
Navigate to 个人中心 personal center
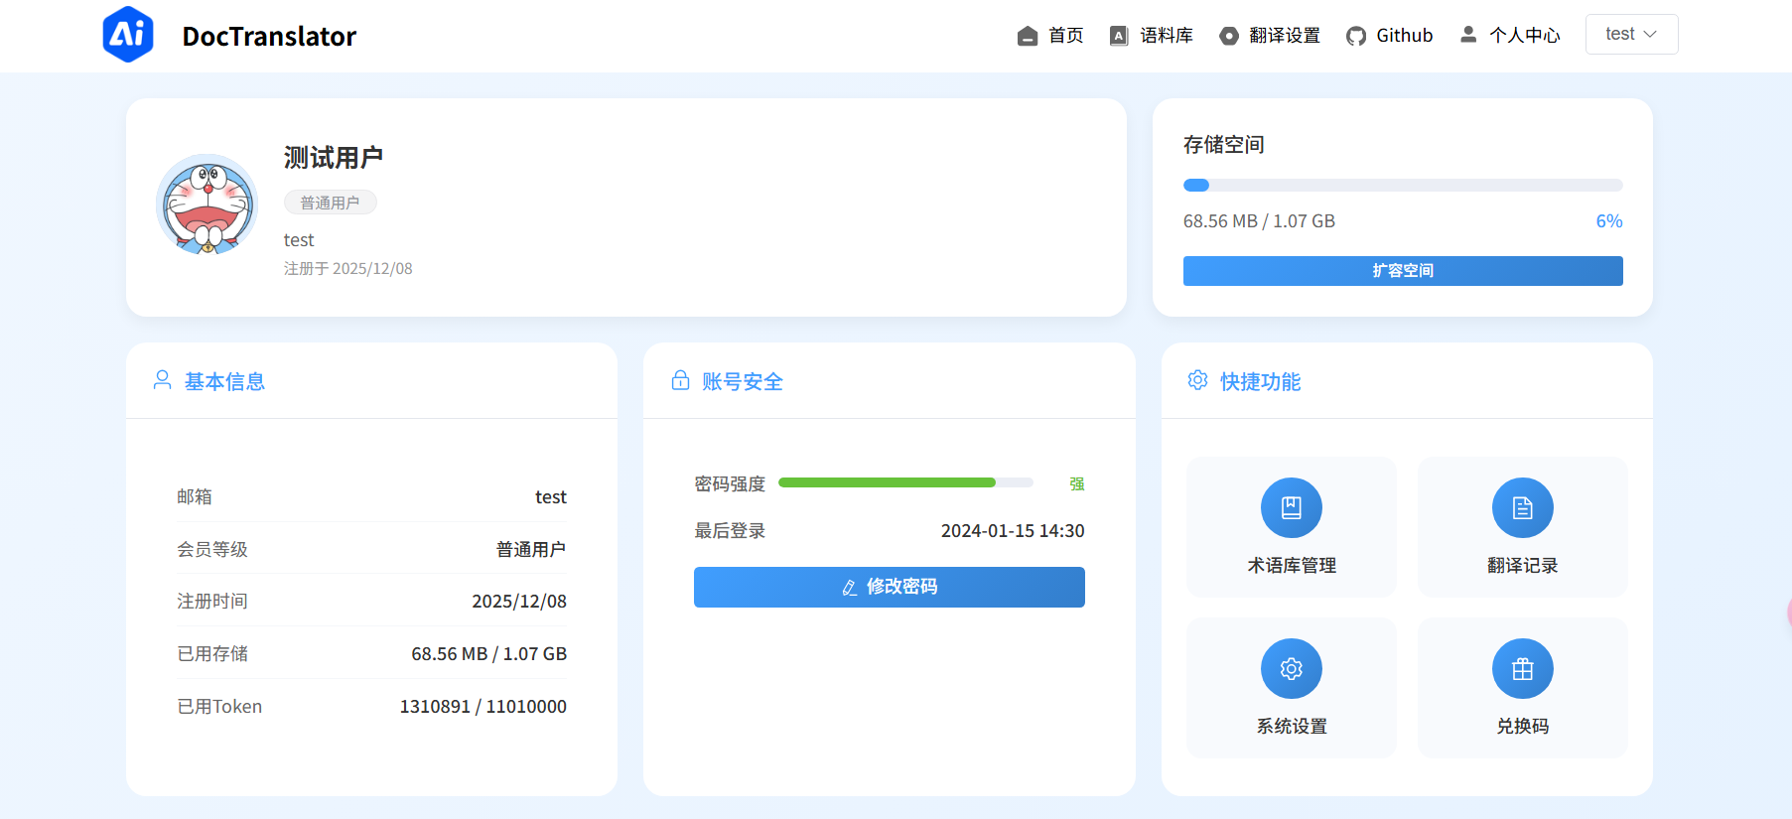[1510, 36]
